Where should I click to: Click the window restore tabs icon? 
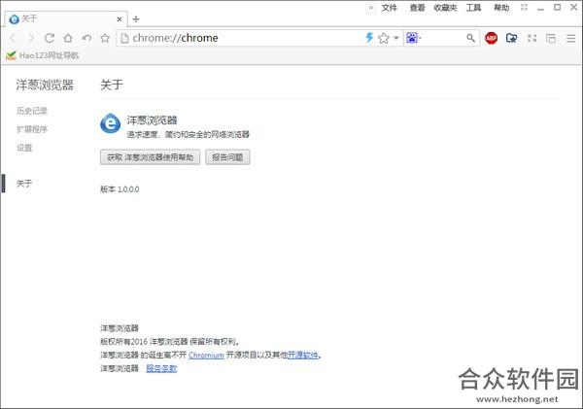click(551, 38)
